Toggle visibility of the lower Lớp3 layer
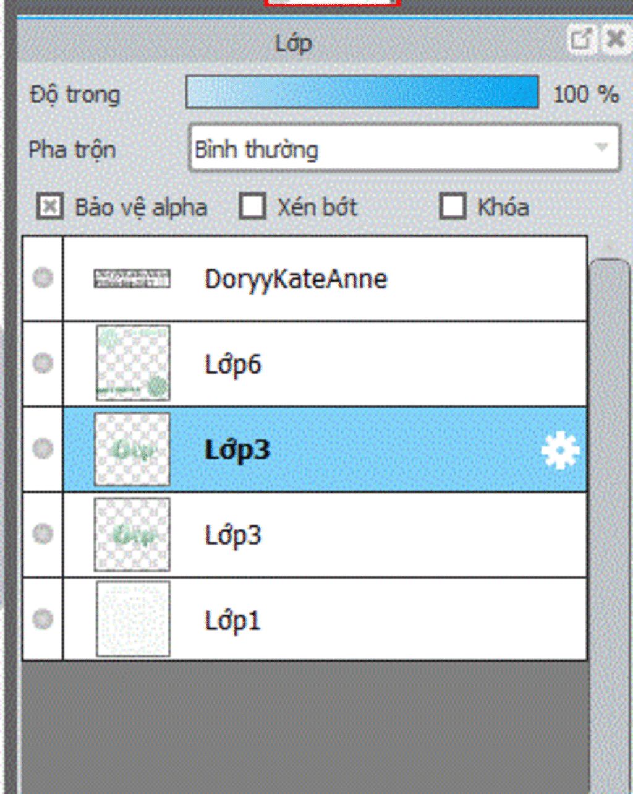The height and width of the screenshot is (794, 633). (43, 533)
